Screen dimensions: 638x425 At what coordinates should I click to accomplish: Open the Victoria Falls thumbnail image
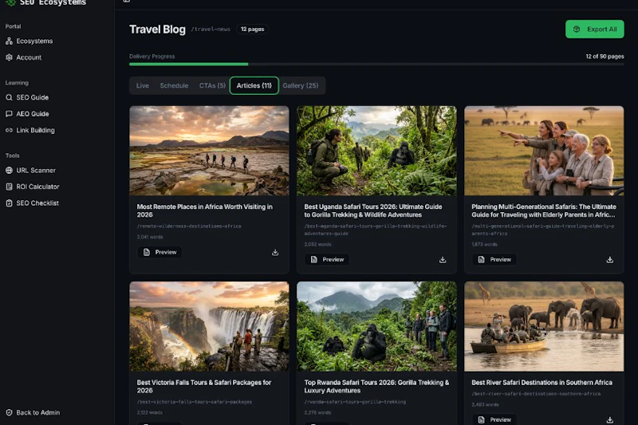[x=209, y=327]
